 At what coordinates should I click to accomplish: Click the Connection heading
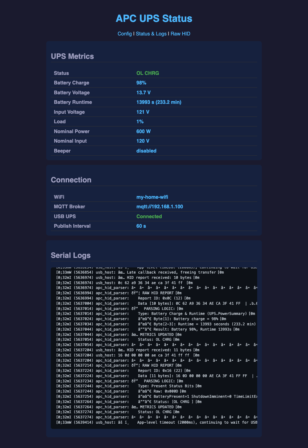click(71, 180)
